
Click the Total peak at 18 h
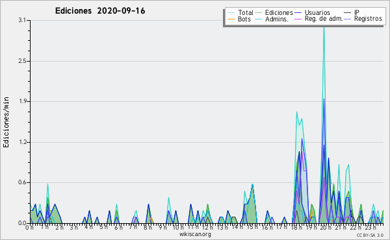[x=297, y=112]
